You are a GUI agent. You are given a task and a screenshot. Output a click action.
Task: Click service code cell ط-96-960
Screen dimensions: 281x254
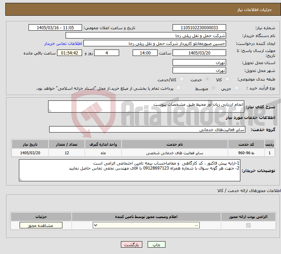tap(246, 153)
